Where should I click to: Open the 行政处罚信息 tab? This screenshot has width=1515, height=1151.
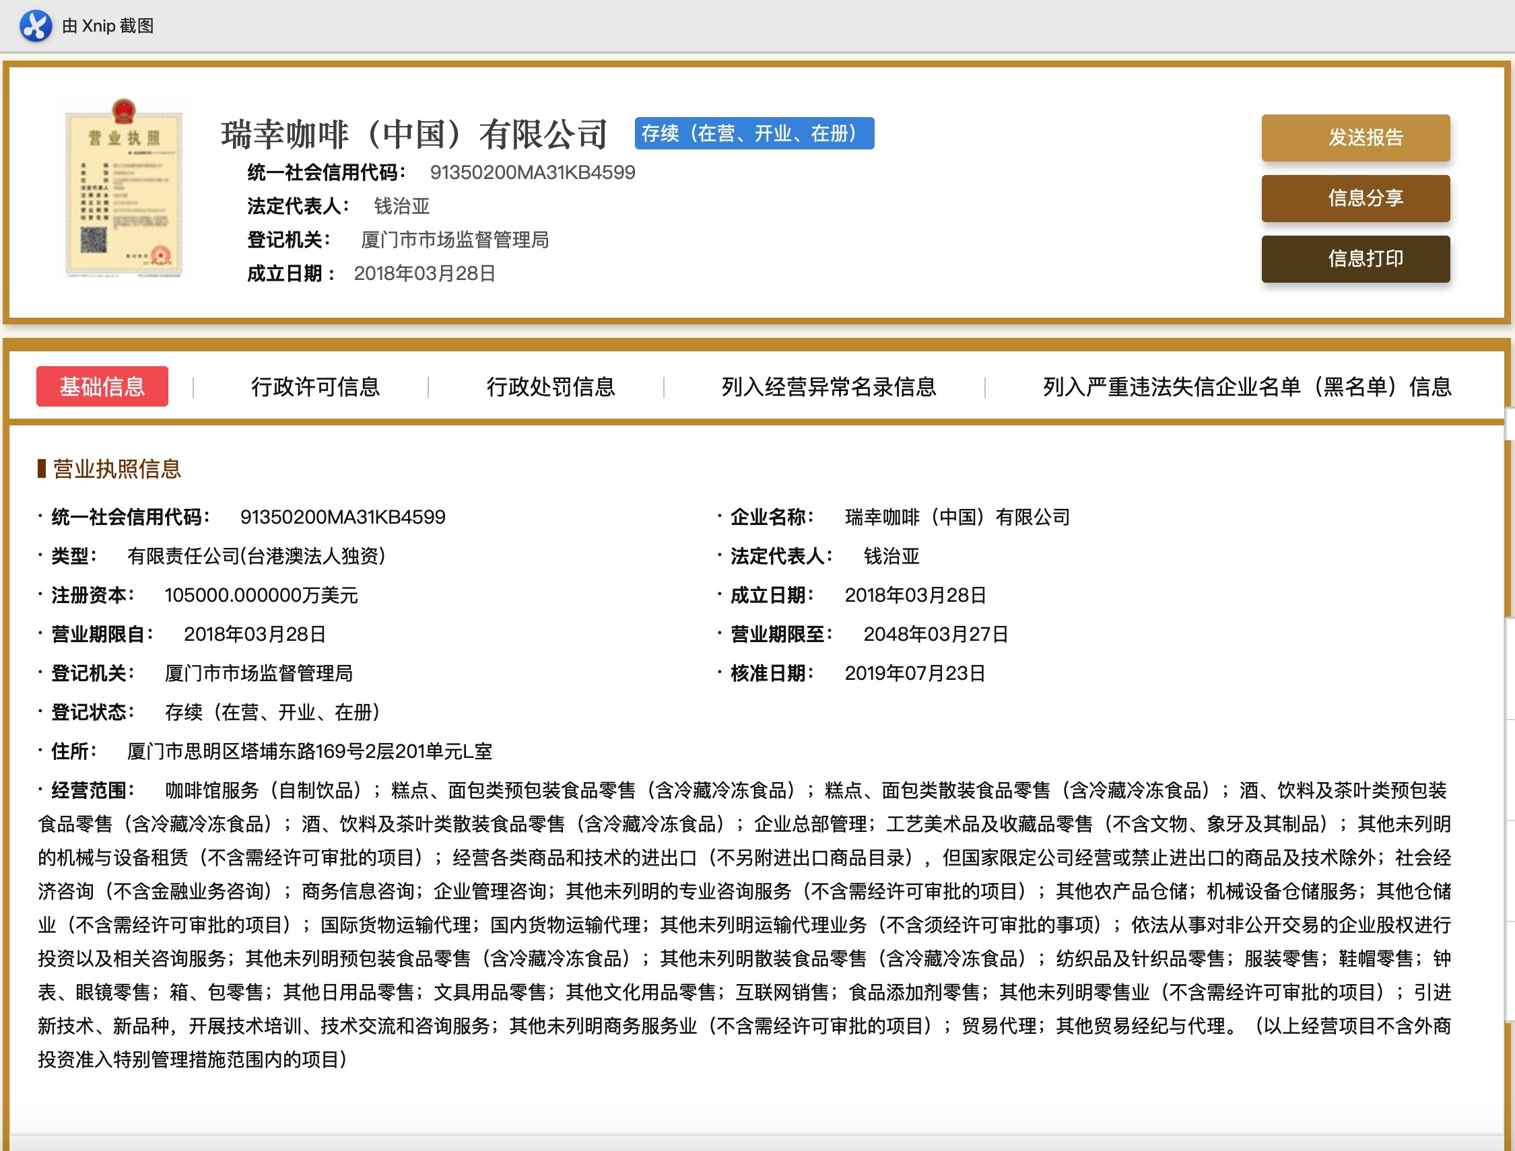point(552,386)
